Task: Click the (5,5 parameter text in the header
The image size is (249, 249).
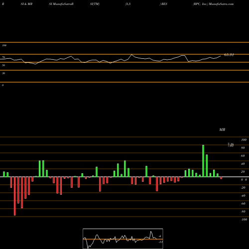Action: [128, 4]
